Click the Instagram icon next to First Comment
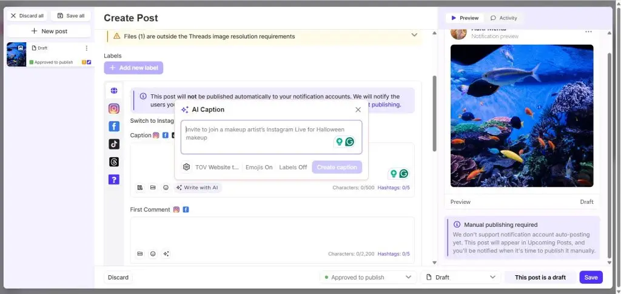 pos(176,210)
